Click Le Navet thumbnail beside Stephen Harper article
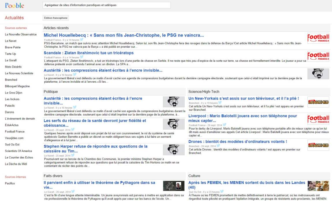Screen dimensions: 332x201 174,150
